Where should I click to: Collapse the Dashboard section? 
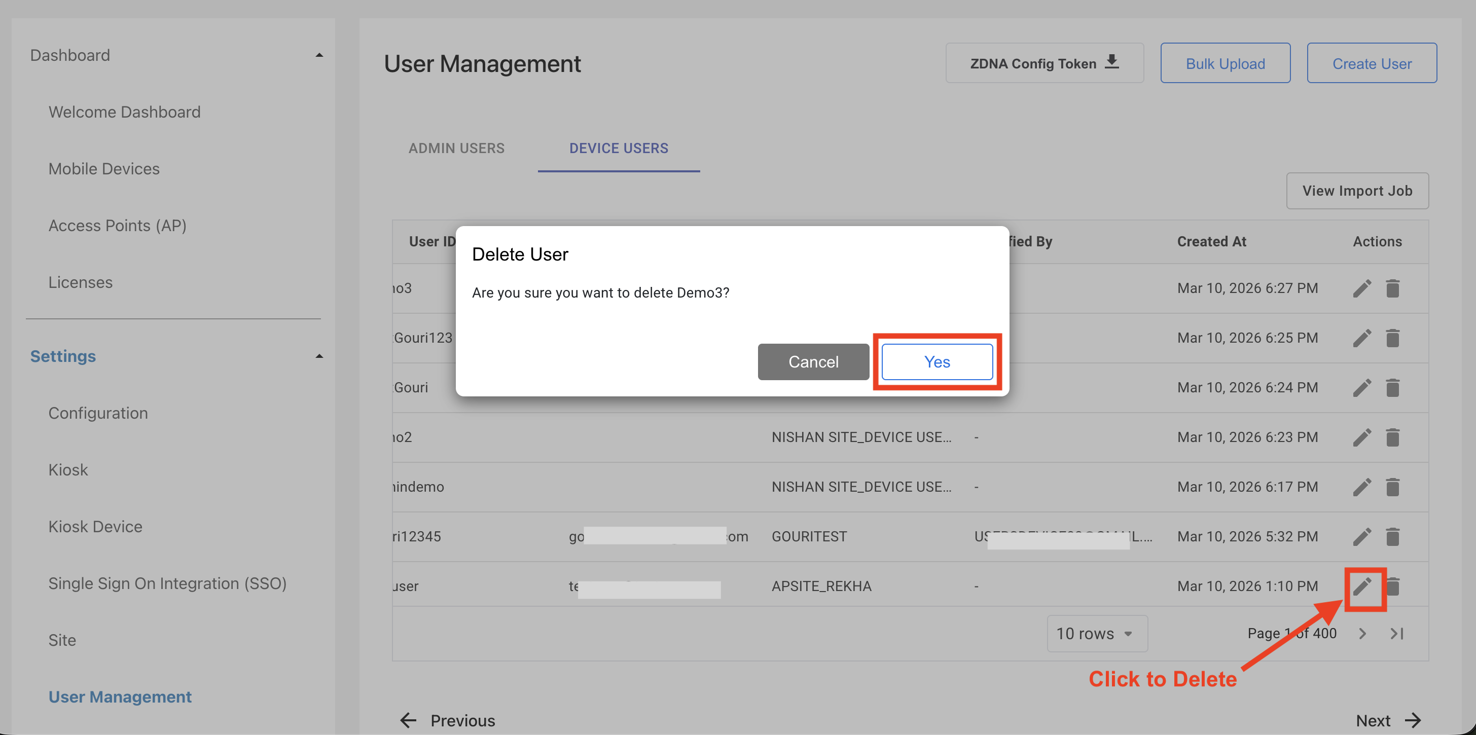click(319, 56)
